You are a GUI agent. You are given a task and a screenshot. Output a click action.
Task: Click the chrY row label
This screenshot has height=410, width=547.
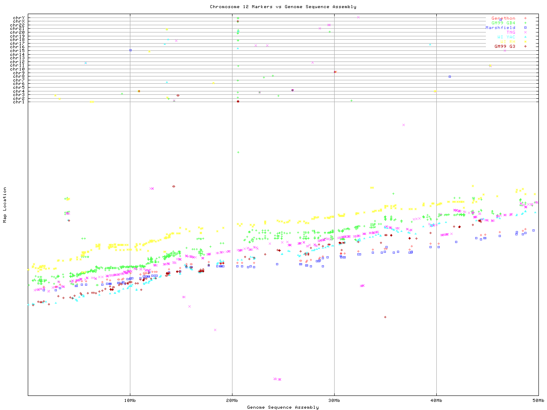point(19,18)
